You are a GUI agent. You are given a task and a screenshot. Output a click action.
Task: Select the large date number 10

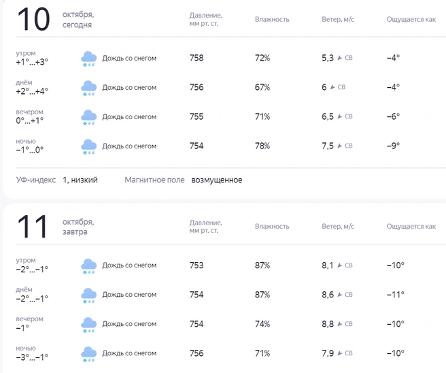pyautogui.click(x=33, y=20)
